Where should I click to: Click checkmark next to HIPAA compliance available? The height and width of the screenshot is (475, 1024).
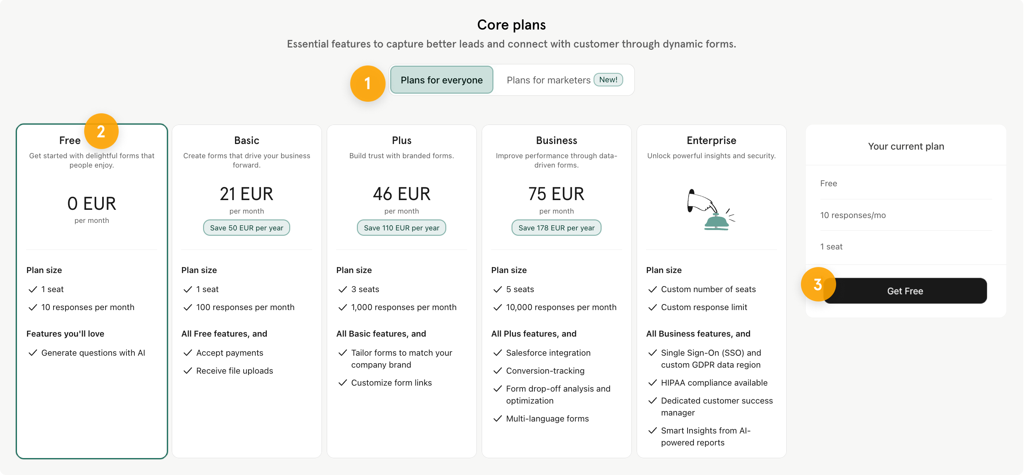(652, 383)
